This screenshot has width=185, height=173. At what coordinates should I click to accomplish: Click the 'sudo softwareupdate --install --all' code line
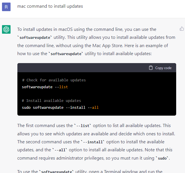pyautogui.click(x=60, y=108)
